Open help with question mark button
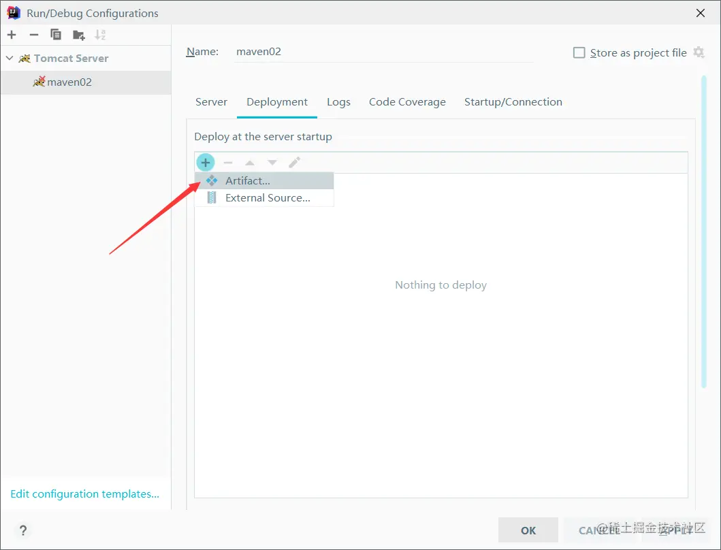Image resolution: width=721 pixels, height=550 pixels. [23, 530]
